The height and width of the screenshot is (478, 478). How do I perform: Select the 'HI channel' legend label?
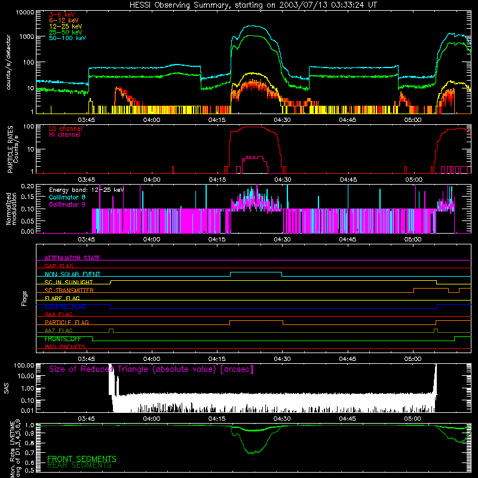[65, 135]
